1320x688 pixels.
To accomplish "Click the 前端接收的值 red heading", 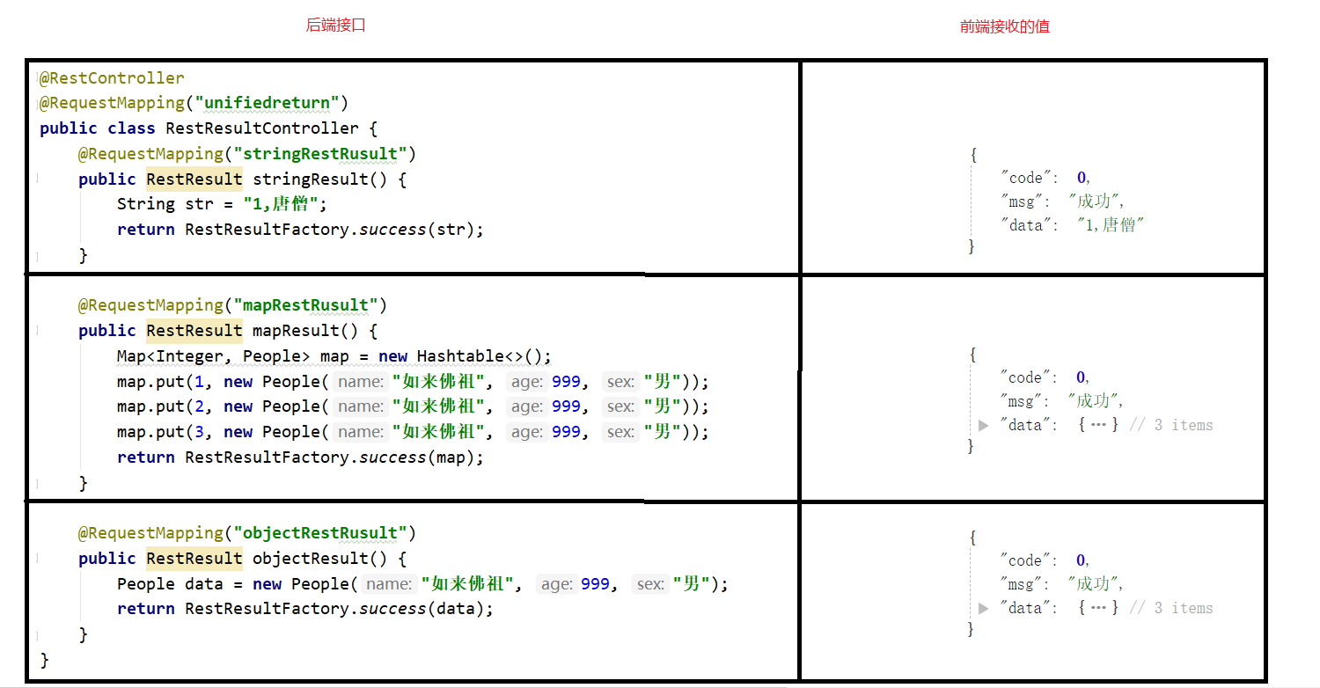I will 1005,26.
